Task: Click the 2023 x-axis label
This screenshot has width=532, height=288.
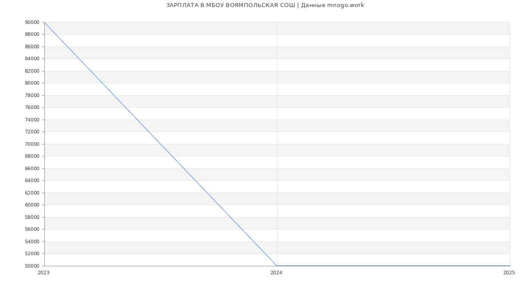Action: pyautogui.click(x=44, y=273)
